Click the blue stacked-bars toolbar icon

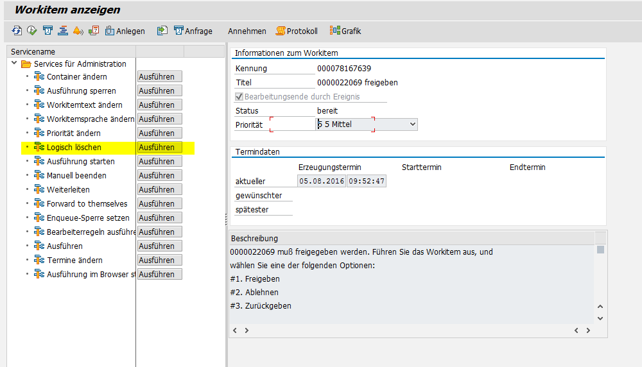coord(63,31)
